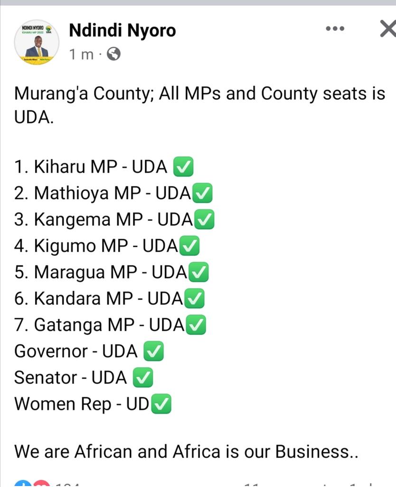This screenshot has height=487, width=396.
Task: Click the 'We are African' closing line
Action: [x=186, y=451]
